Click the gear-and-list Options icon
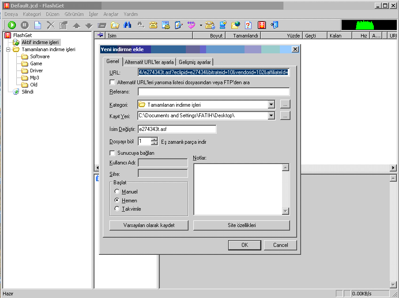Viewport: 399px width, 298px height. 166,25
